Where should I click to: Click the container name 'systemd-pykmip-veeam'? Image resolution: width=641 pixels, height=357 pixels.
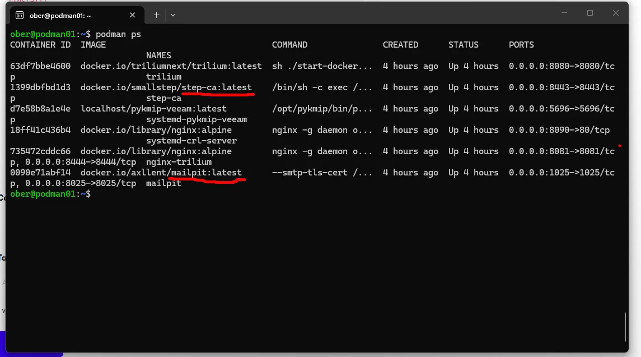196,119
